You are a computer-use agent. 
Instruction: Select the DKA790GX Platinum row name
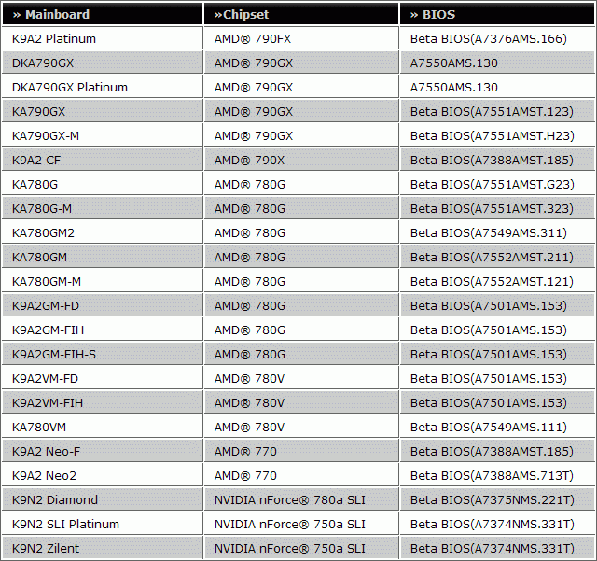[x=70, y=88]
